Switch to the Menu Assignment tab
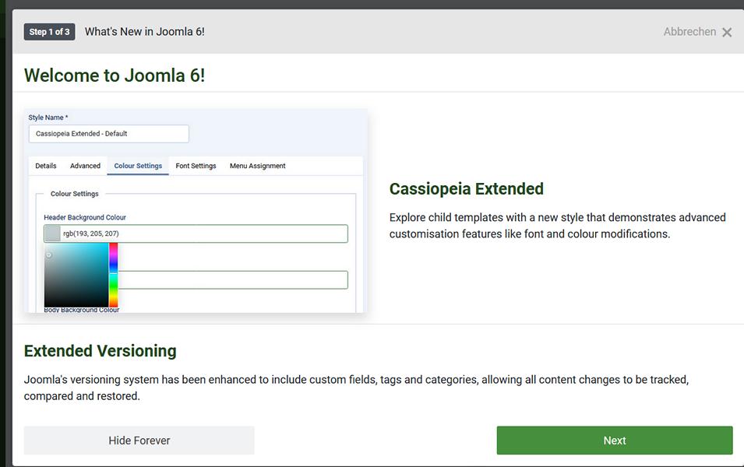 tap(257, 166)
